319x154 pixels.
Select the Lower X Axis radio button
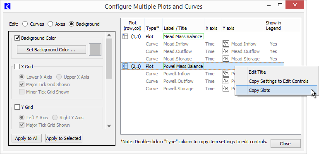(22, 77)
